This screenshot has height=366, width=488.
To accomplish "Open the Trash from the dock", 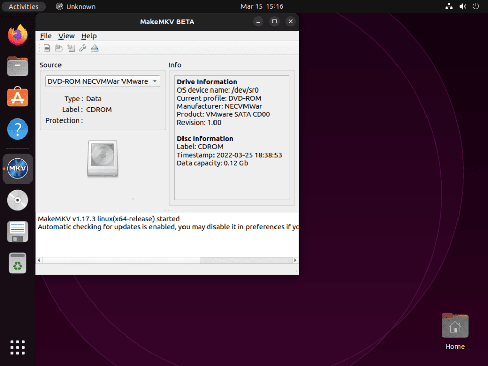I will (17, 263).
